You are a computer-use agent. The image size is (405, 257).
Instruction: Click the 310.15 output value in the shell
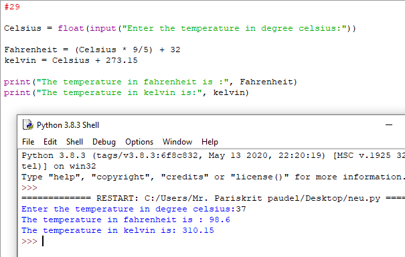click(198, 230)
